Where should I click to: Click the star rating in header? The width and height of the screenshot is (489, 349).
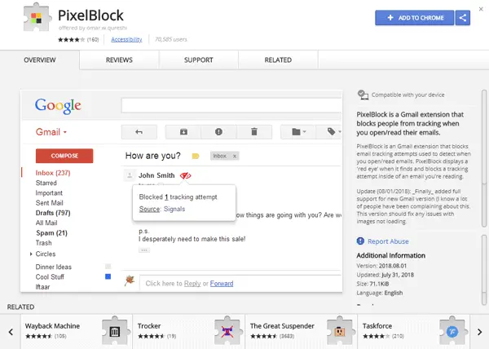coord(71,39)
